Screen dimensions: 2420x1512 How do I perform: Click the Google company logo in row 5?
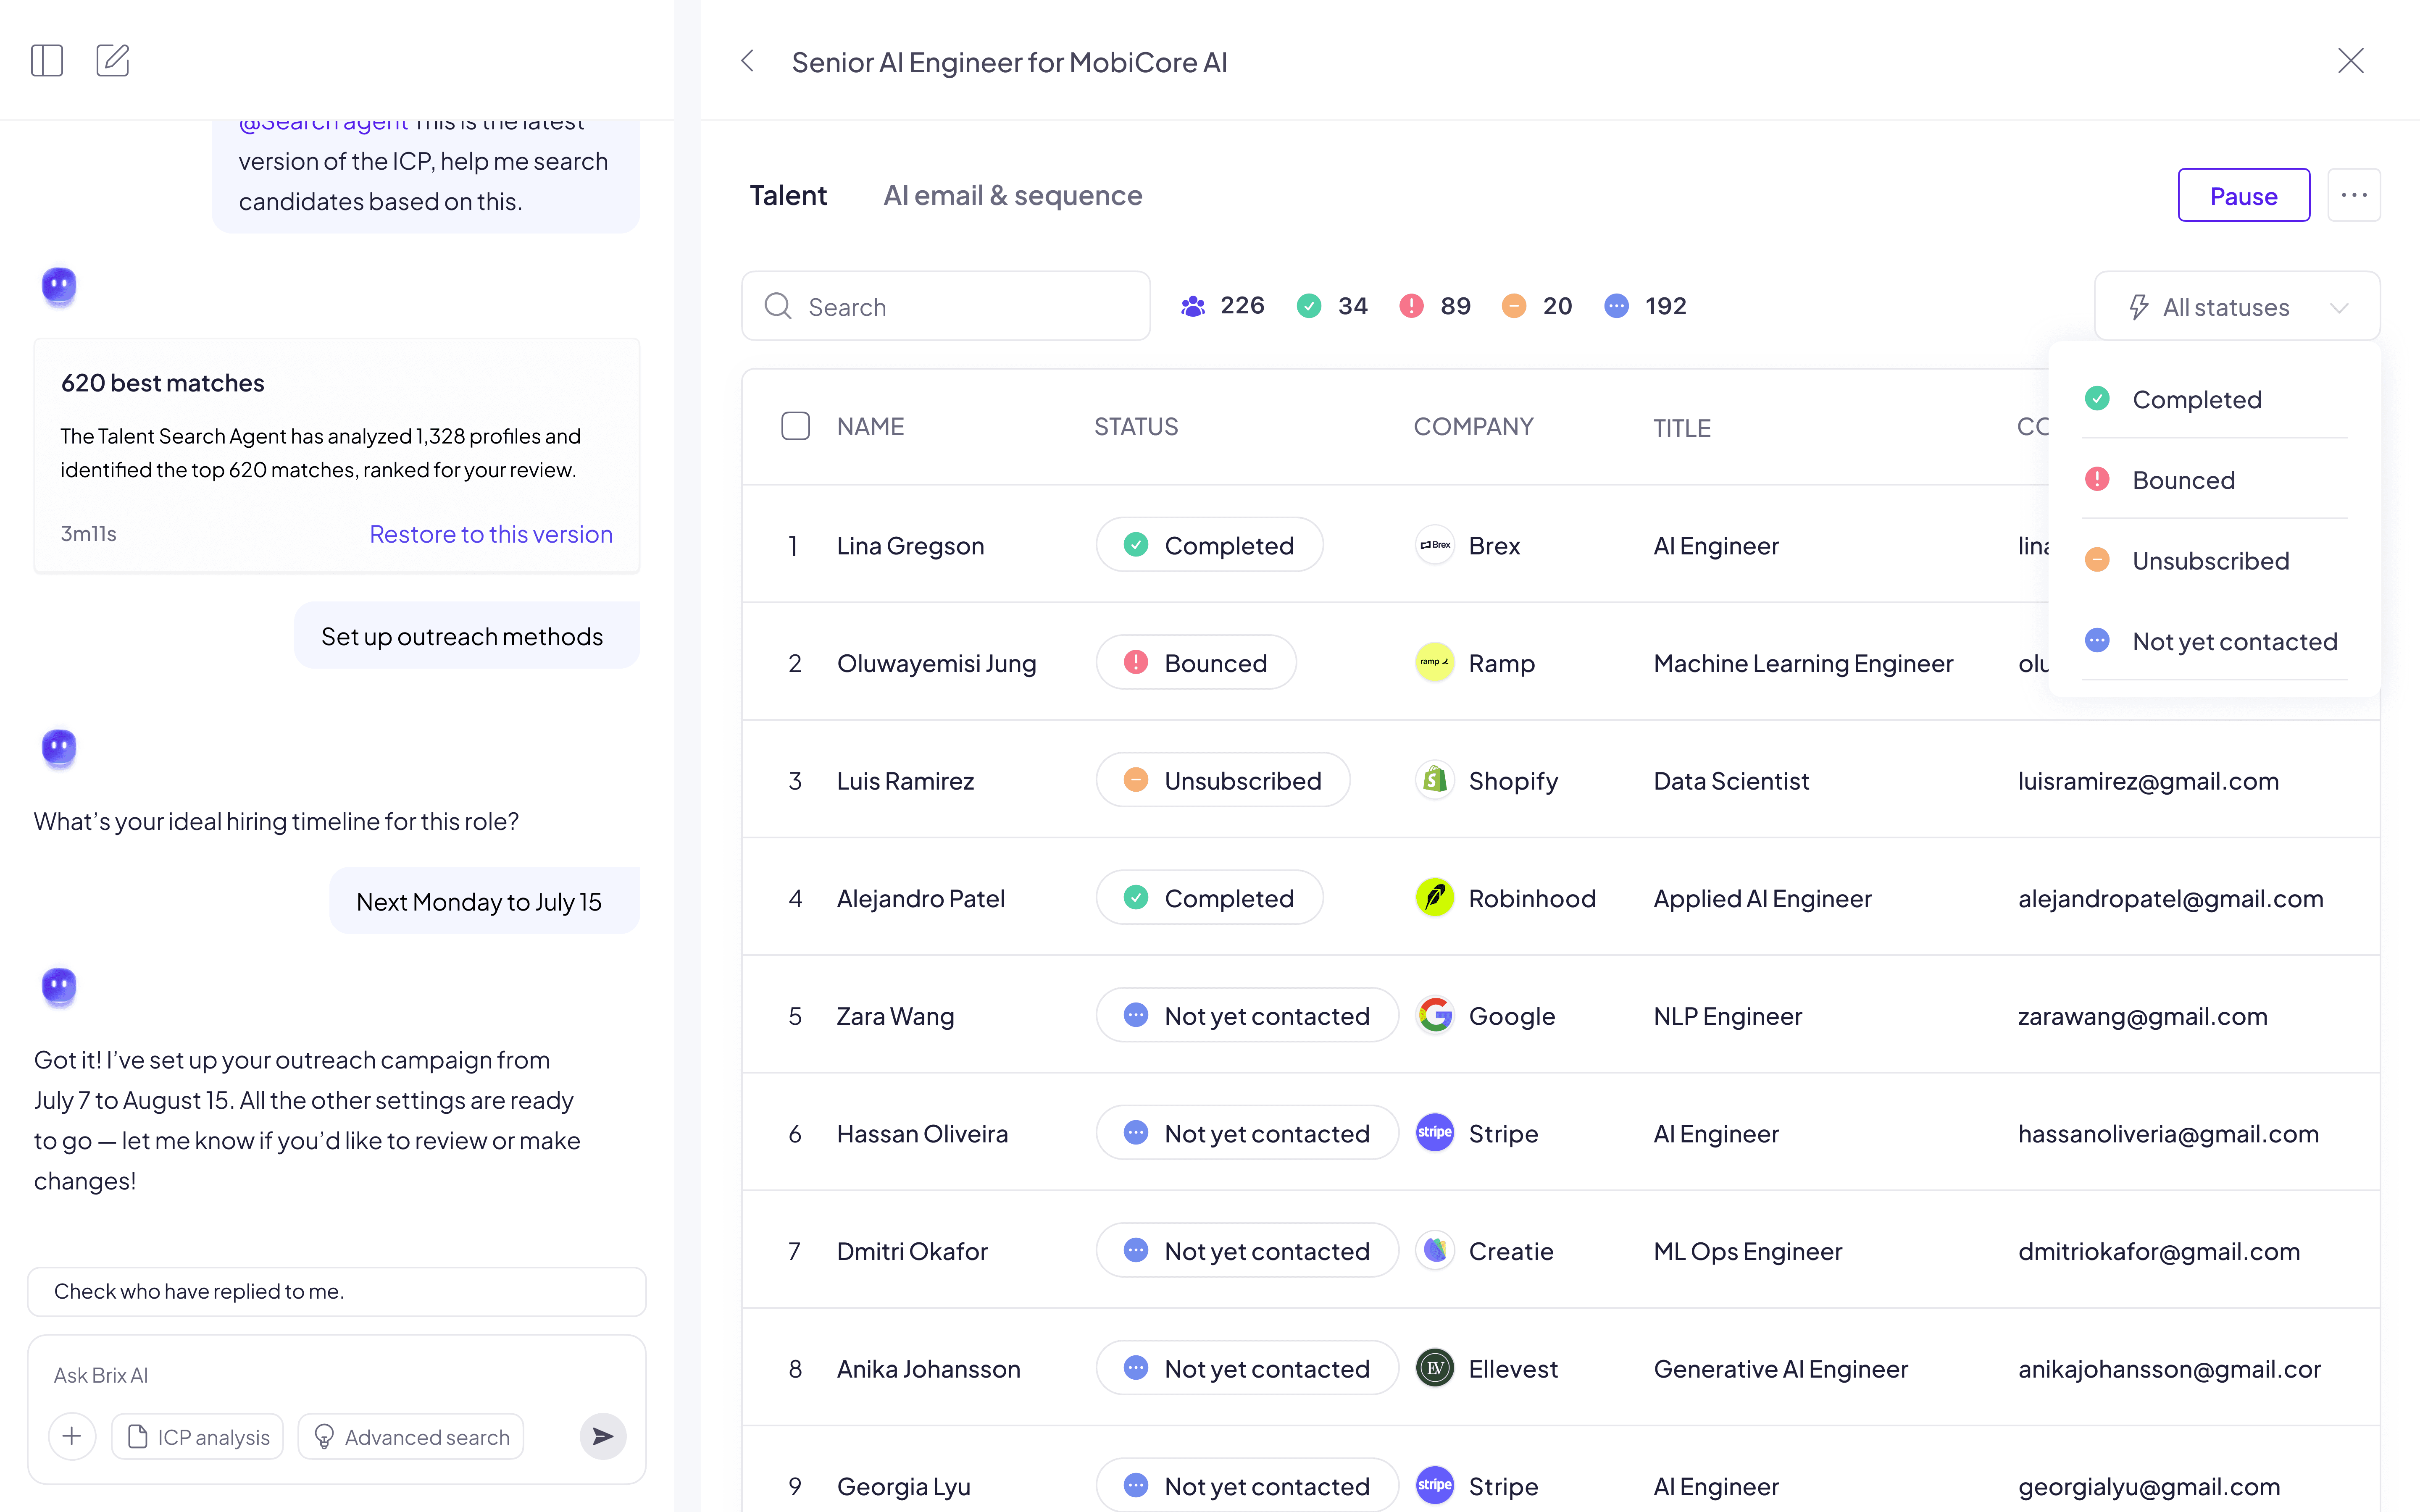click(x=1435, y=1015)
